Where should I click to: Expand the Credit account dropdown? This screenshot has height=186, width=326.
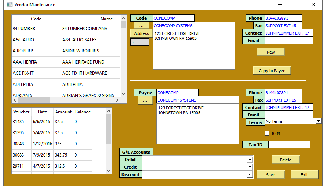[x=250, y=167]
